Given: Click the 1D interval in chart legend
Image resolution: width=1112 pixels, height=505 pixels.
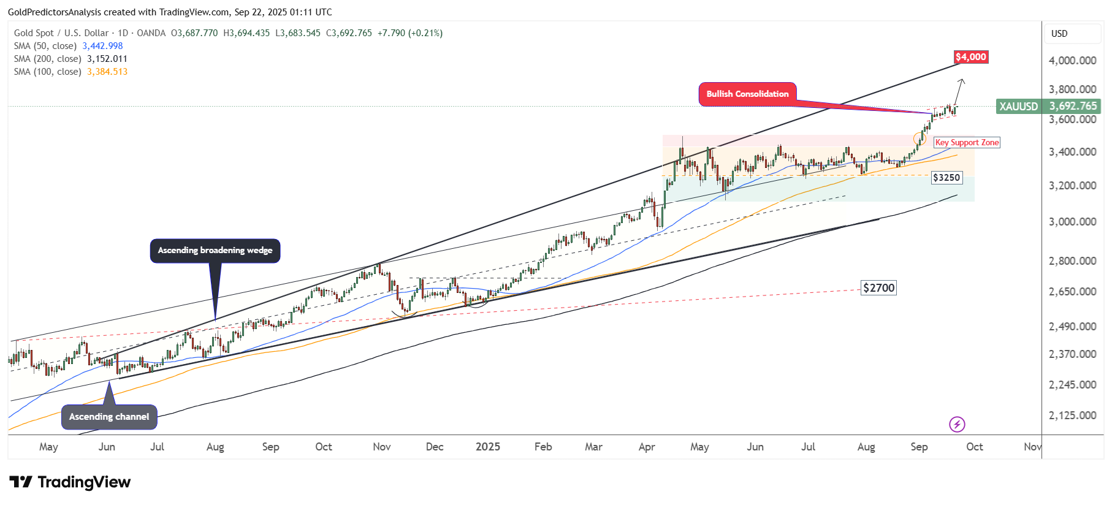Looking at the screenshot, I should click(123, 33).
